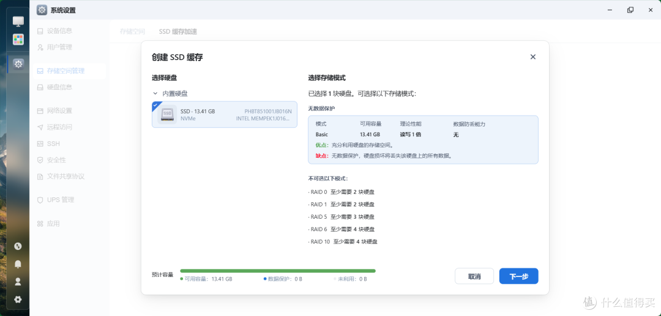This screenshot has width=661, height=316.
Task: Maximize the 系统设置 window
Action: pos(630,10)
